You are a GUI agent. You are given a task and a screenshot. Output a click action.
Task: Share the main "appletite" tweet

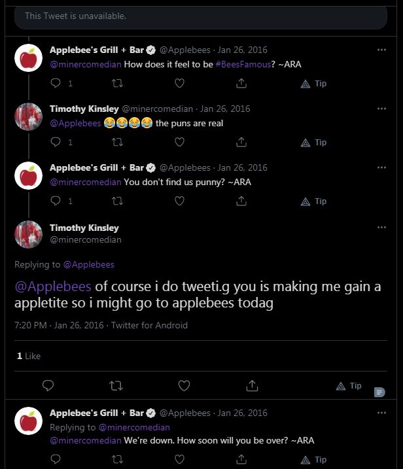252,385
